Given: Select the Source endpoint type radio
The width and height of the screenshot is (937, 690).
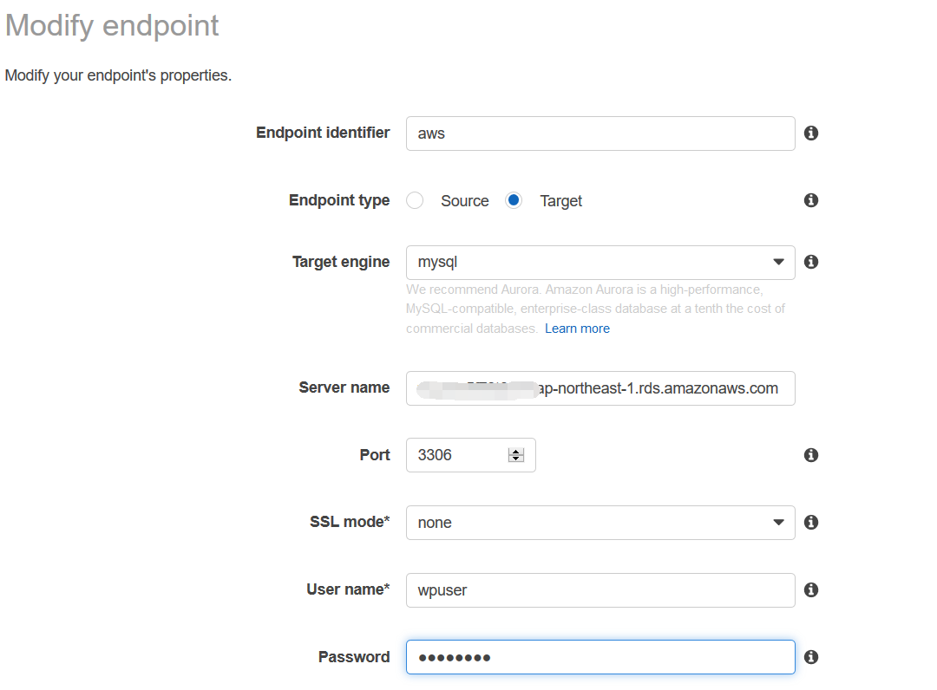Looking at the screenshot, I should (415, 200).
